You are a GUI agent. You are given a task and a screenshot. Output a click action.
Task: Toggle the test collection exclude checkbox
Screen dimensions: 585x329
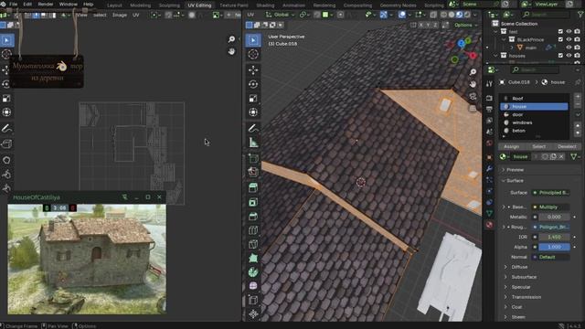click(x=560, y=32)
